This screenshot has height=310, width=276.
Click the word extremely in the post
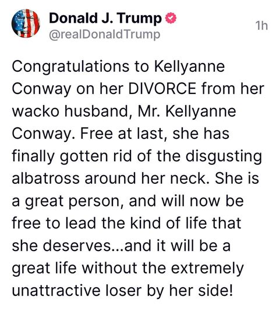point(207,269)
